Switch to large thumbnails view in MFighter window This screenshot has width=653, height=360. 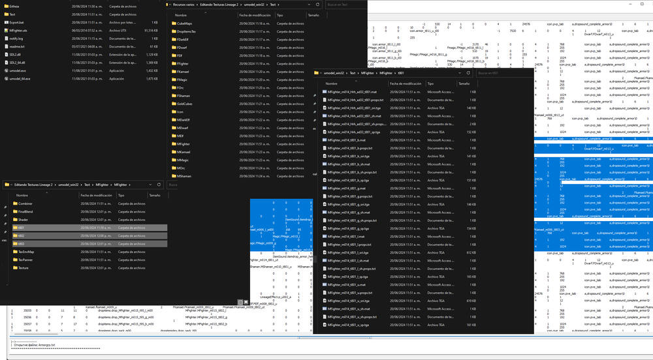coord(246,302)
